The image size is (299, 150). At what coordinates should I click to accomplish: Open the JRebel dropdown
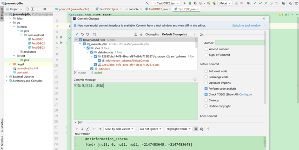click(x=225, y=3)
